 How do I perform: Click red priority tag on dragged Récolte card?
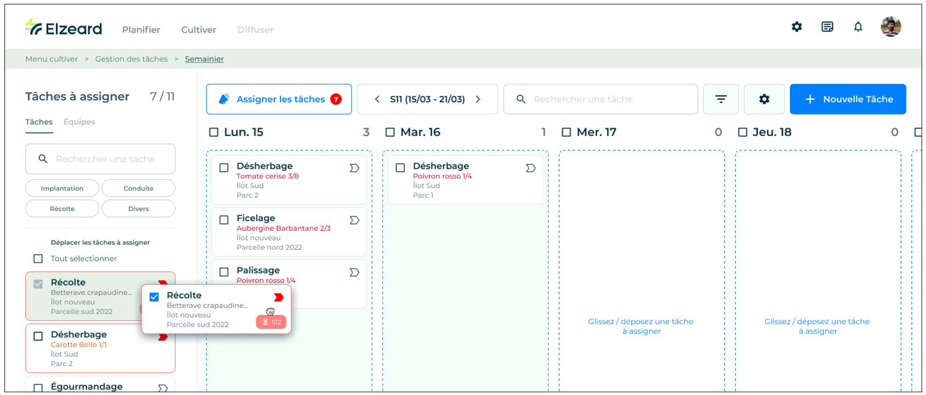coord(279,297)
